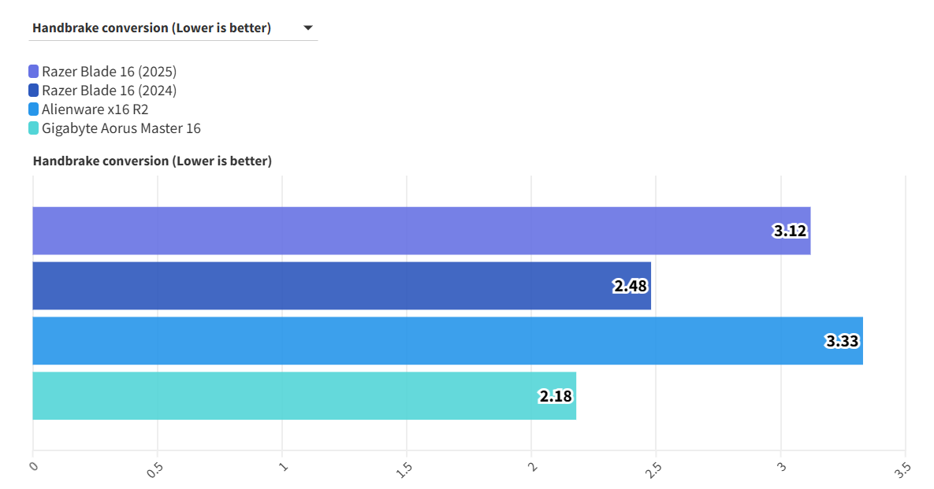
Task: Hide the Razer Blade 16 (2025) series label
Action: pyautogui.click(x=109, y=72)
